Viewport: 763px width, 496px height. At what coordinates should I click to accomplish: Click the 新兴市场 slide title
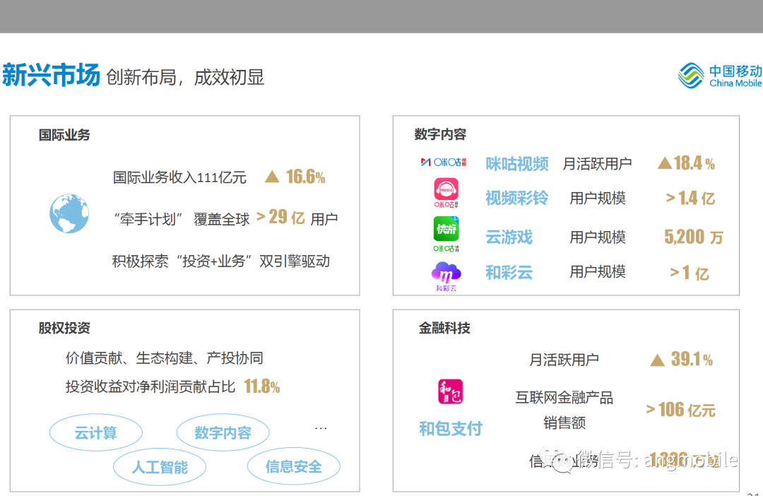click(51, 74)
